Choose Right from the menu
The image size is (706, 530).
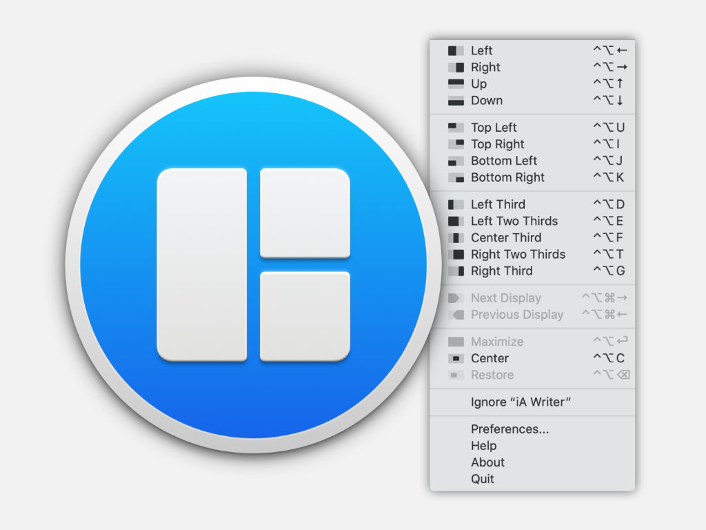pos(532,67)
